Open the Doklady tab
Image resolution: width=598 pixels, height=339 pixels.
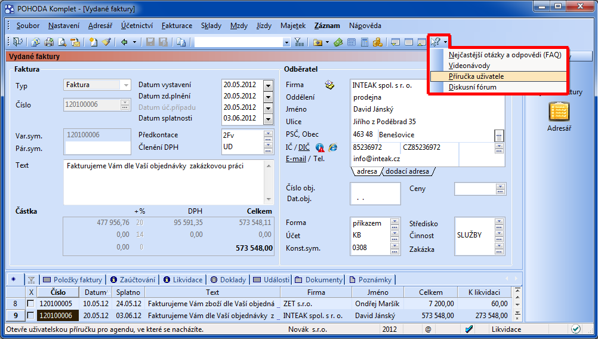point(228,280)
